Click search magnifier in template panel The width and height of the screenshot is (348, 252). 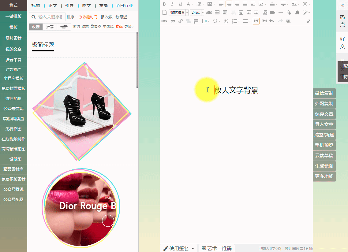(33, 17)
